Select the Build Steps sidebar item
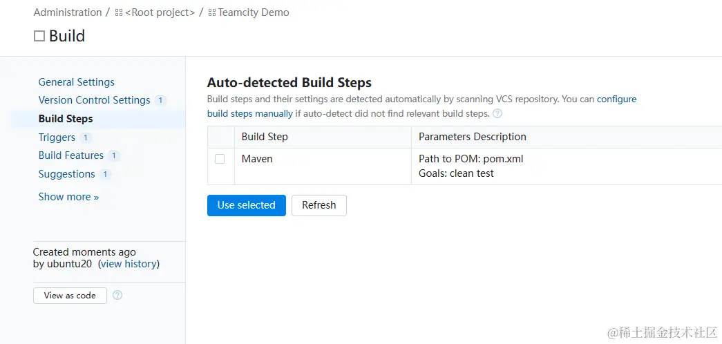The image size is (722, 344). click(66, 119)
